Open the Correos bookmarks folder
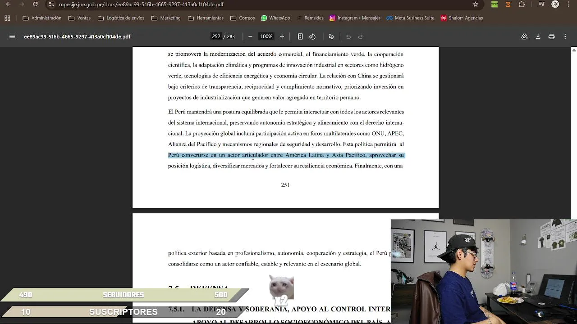Screen dimensions: 577x324 click(243, 18)
